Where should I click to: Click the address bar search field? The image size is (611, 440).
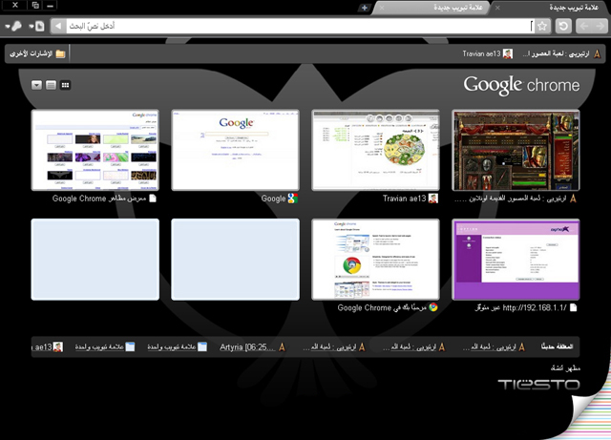click(x=300, y=26)
